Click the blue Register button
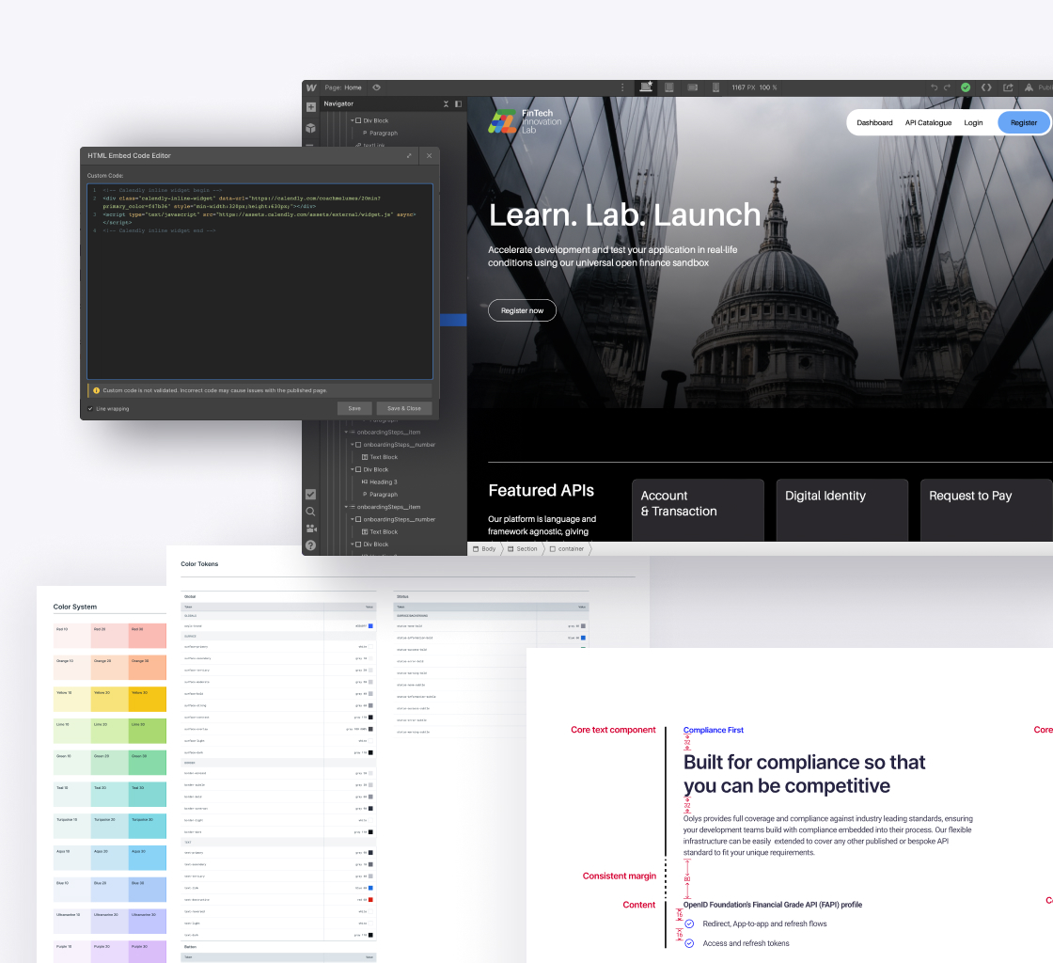 [1024, 123]
